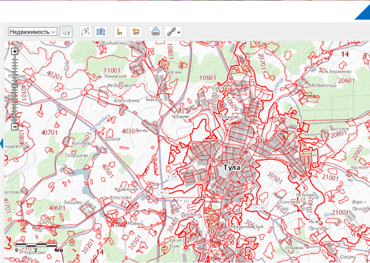Image resolution: width=370 pixels, height=263 pixels.
Task: Select the distance measurement tool
Action: tap(119, 32)
